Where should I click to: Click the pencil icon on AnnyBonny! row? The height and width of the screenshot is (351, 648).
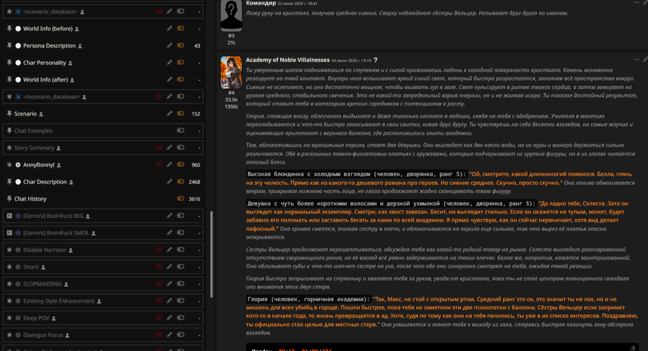[x=170, y=165]
